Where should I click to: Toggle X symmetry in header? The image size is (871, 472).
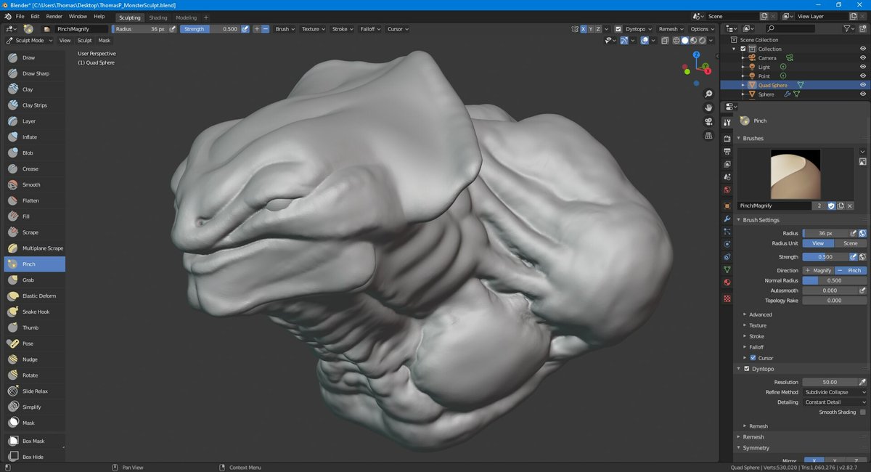coord(584,29)
